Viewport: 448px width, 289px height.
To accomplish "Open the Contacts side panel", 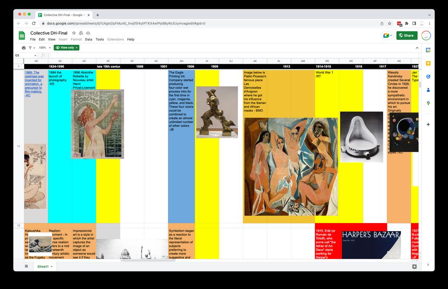I will (428, 90).
